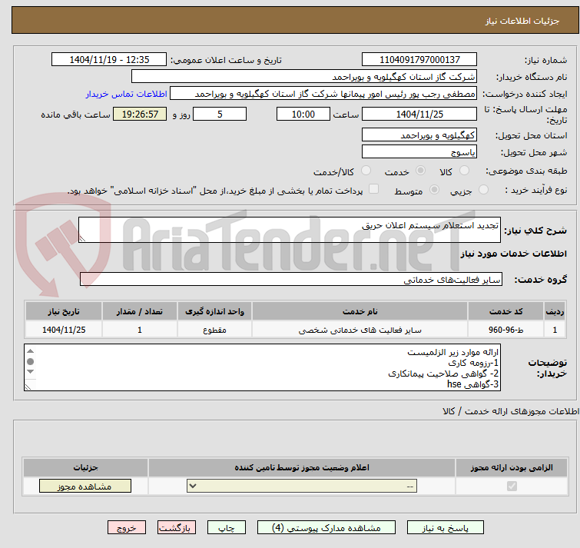Select the کالا/خدمت radio button
The width and height of the screenshot is (580, 548).
click(366, 171)
